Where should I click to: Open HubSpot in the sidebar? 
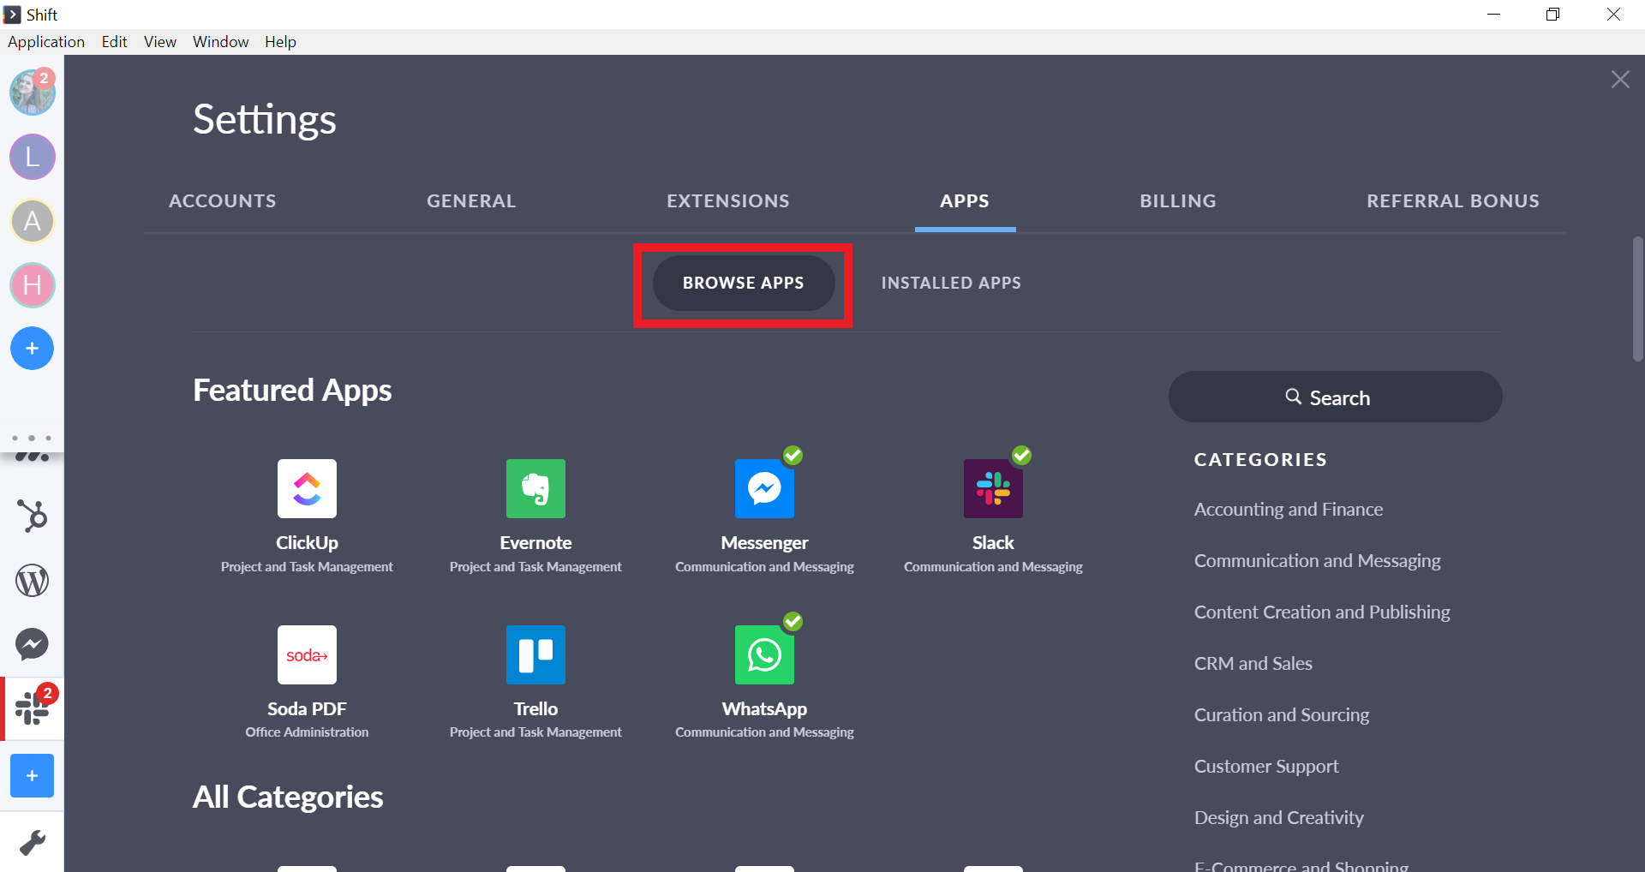point(33,517)
